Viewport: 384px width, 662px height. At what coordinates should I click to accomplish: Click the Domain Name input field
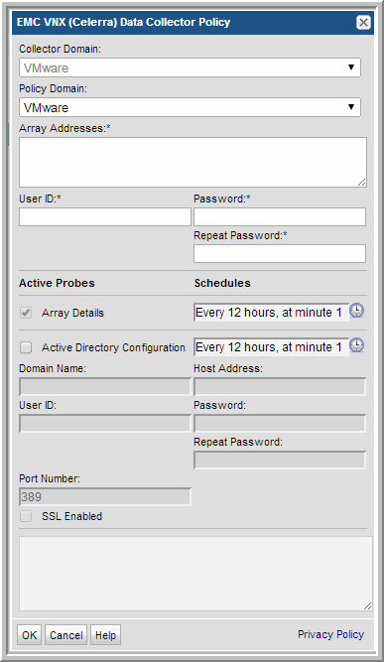point(105,386)
